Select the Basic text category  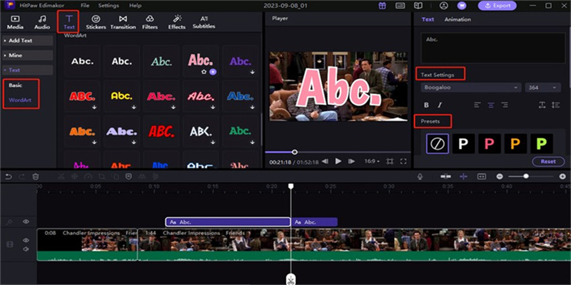(15, 85)
